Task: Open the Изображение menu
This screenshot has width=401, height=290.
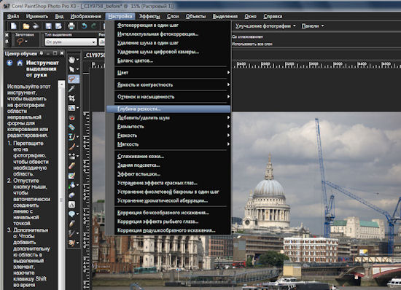Action: [86, 16]
